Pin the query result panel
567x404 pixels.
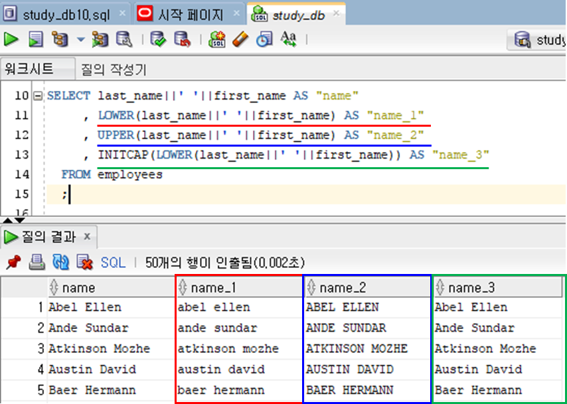click(x=13, y=262)
